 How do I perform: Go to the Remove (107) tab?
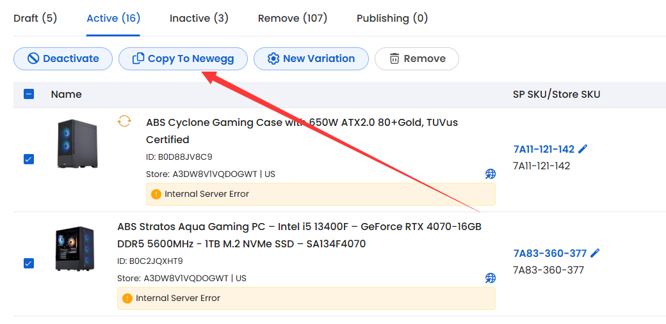click(x=293, y=19)
